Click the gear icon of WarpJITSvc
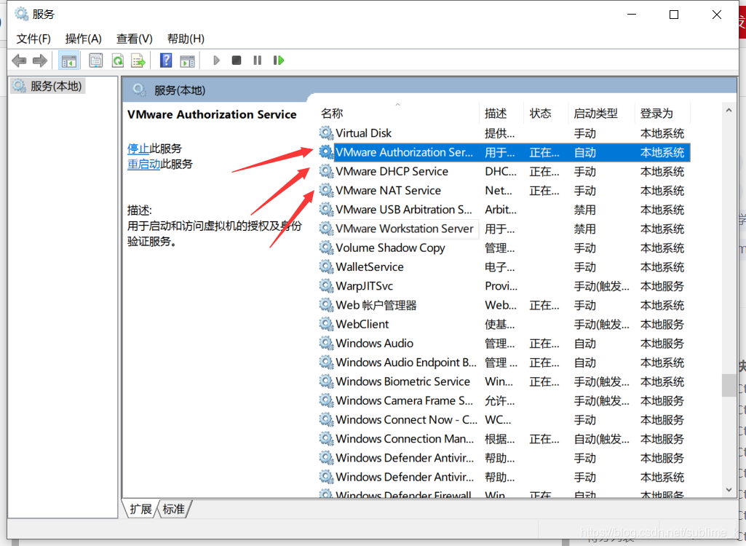 coord(326,285)
